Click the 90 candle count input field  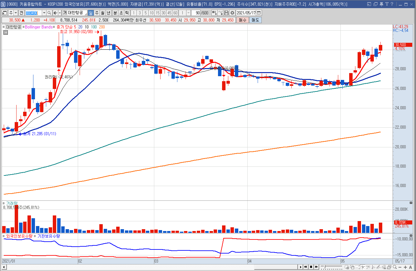196,13
